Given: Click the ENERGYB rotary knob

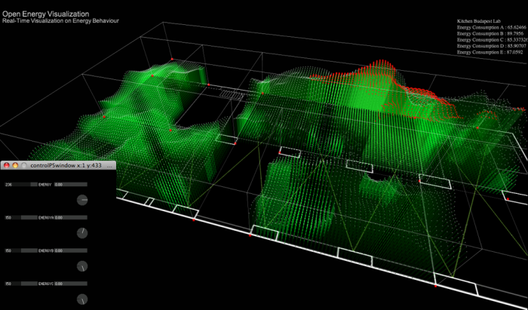Looking at the screenshot, I should [x=82, y=265].
